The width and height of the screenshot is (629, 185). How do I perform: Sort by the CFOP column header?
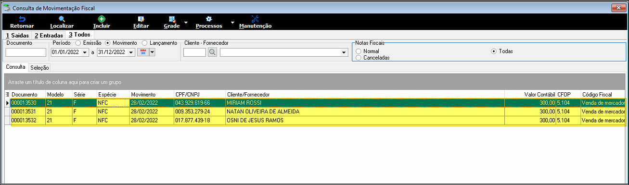(568, 94)
